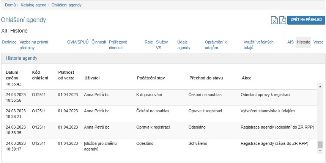
Task: Select Využití veřejných údajů tab
Action: coord(258,45)
